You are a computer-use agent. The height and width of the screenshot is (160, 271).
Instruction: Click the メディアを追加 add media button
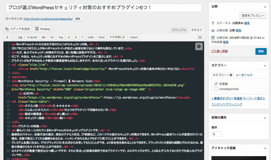pos(17,29)
